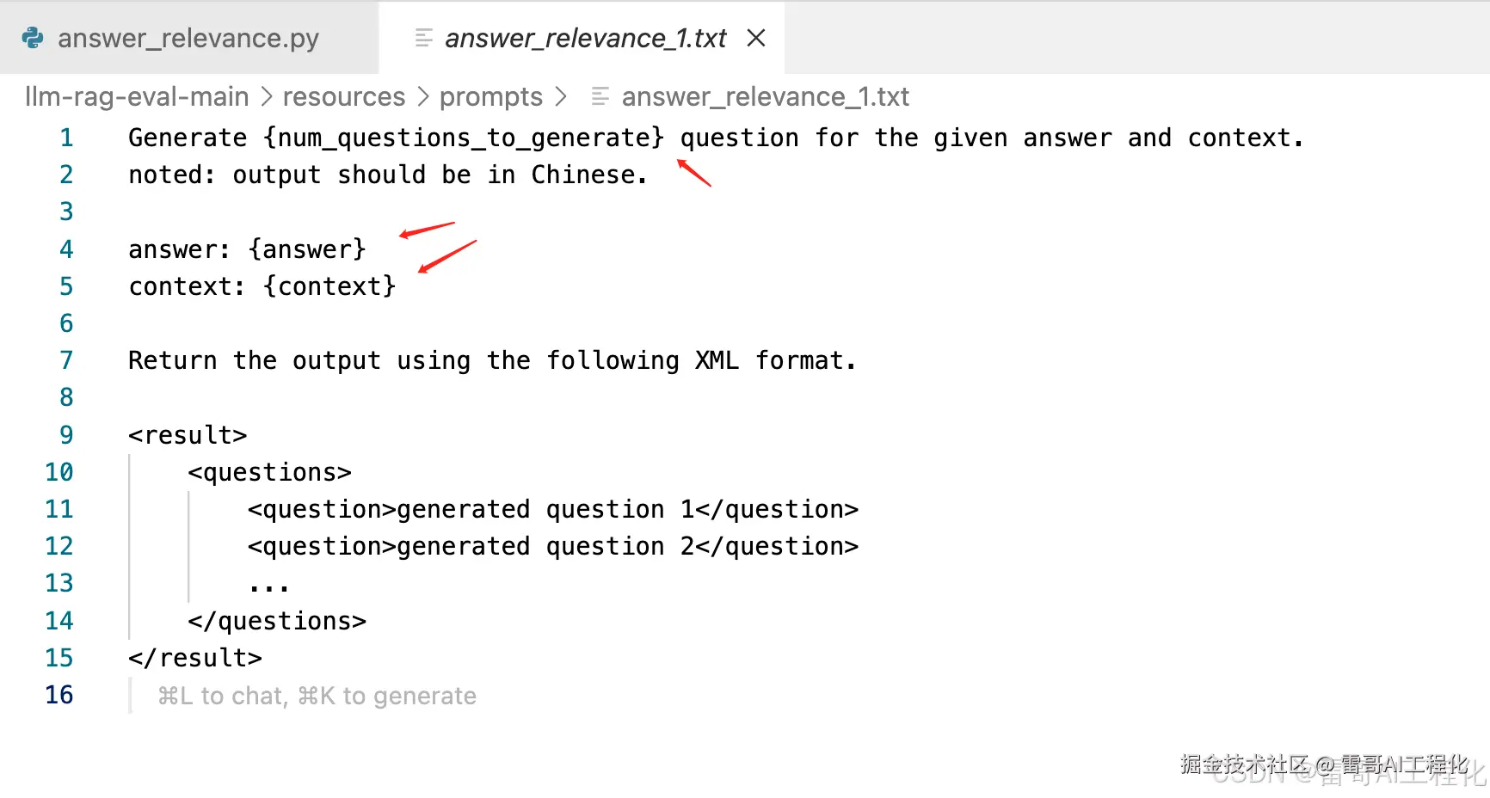Image resolution: width=1490 pixels, height=798 pixels.
Task: Select the answer_relevance_1.txt tab
Action: [585, 38]
